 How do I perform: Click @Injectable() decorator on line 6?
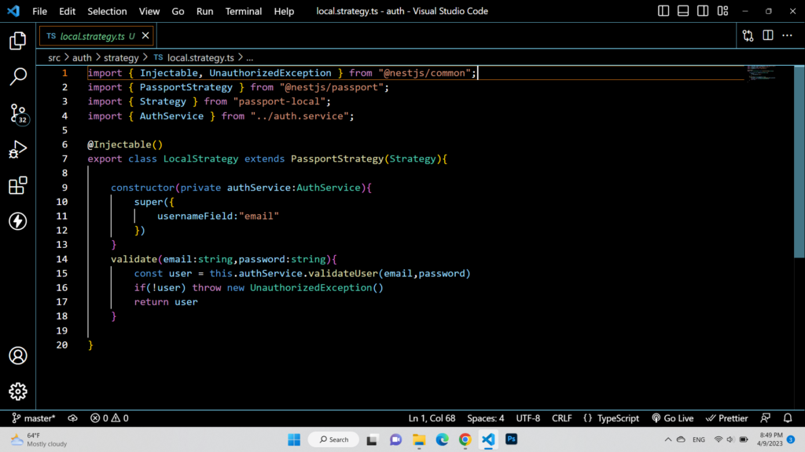click(x=125, y=144)
